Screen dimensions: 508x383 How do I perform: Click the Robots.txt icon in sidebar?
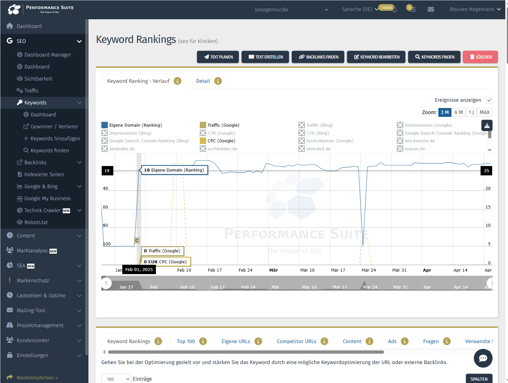(x=20, y=222)
